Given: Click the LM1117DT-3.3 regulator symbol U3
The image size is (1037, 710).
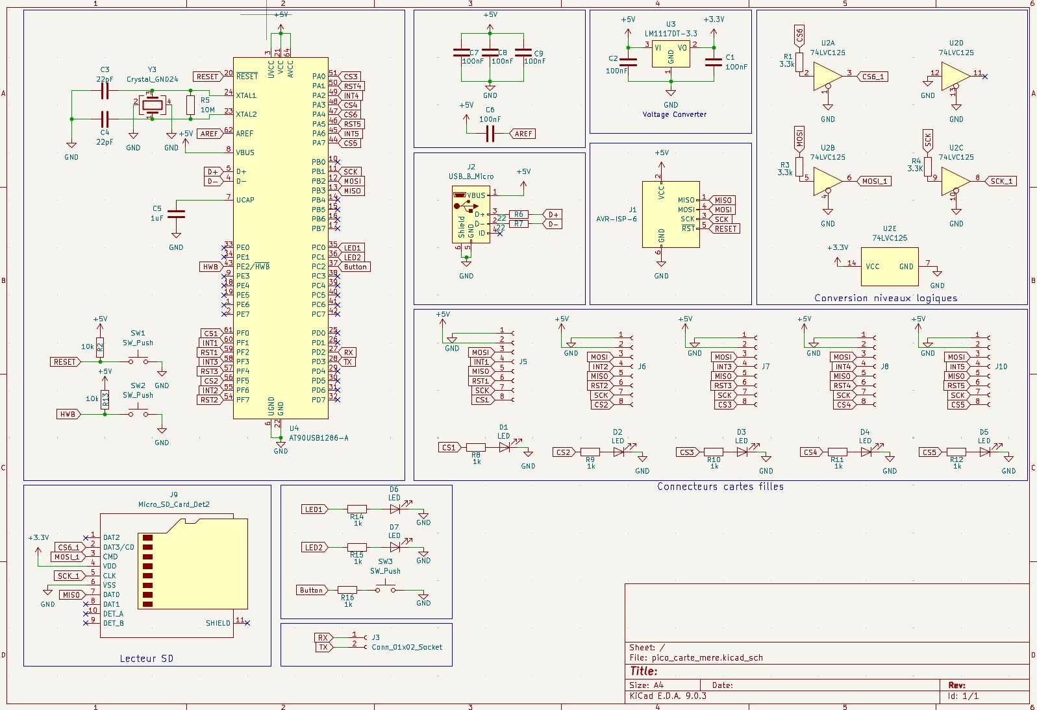Looking at the screenshot, I should click(x=670, y=55).
